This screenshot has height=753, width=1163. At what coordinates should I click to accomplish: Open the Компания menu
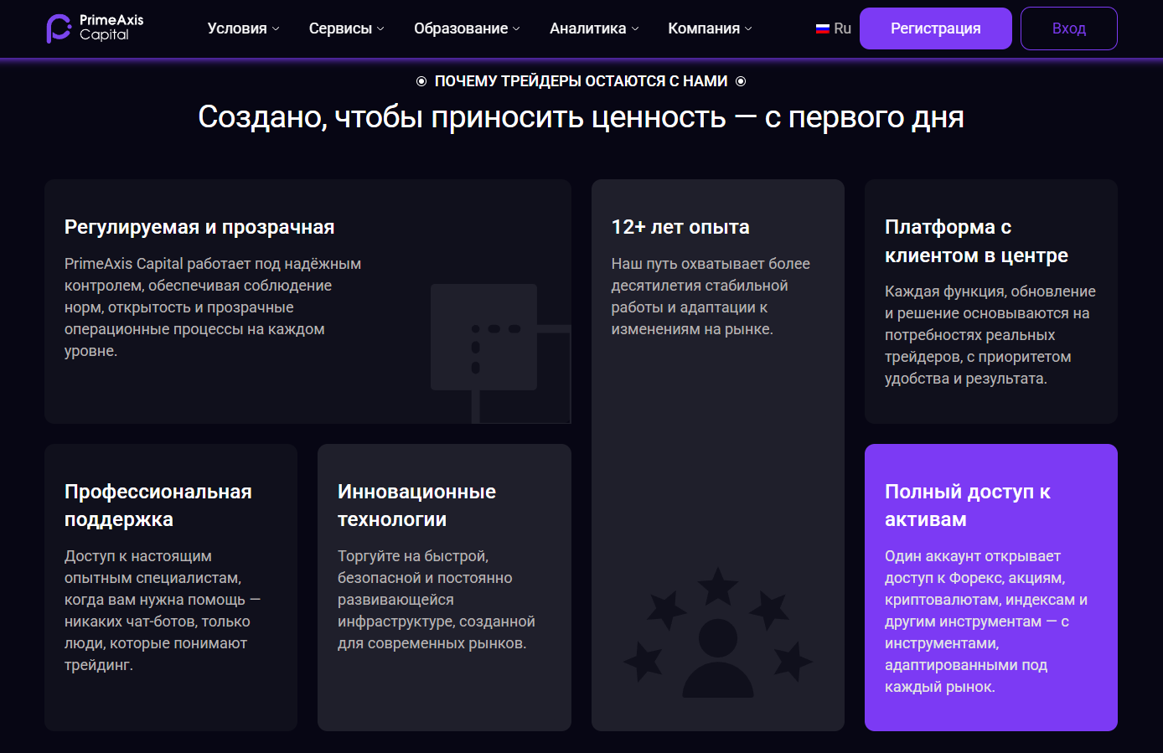point(710,28)
